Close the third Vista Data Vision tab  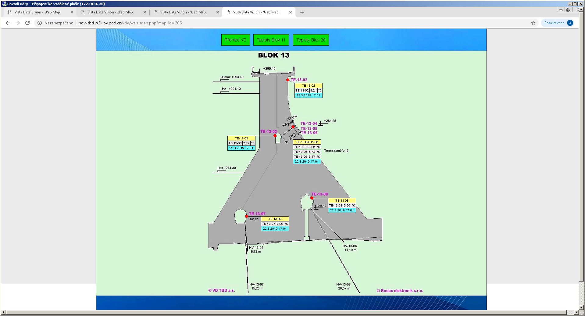coord(218,12)
